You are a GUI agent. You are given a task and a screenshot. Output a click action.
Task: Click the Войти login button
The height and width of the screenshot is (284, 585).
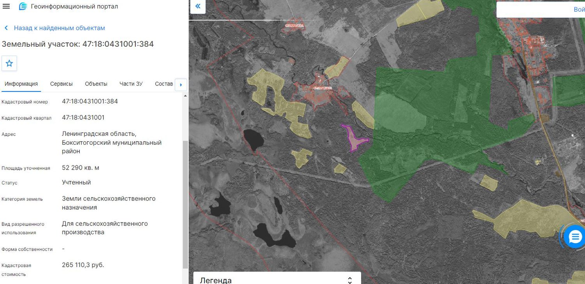coord(579,9)
